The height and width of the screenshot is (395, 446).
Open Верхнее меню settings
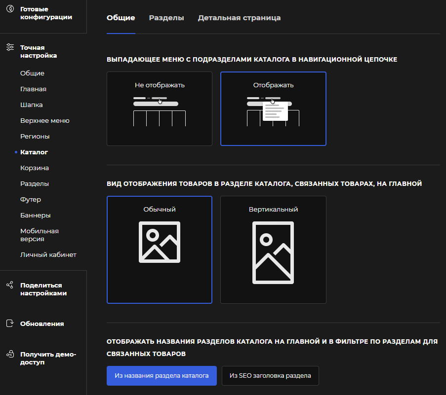click(45, 121)
